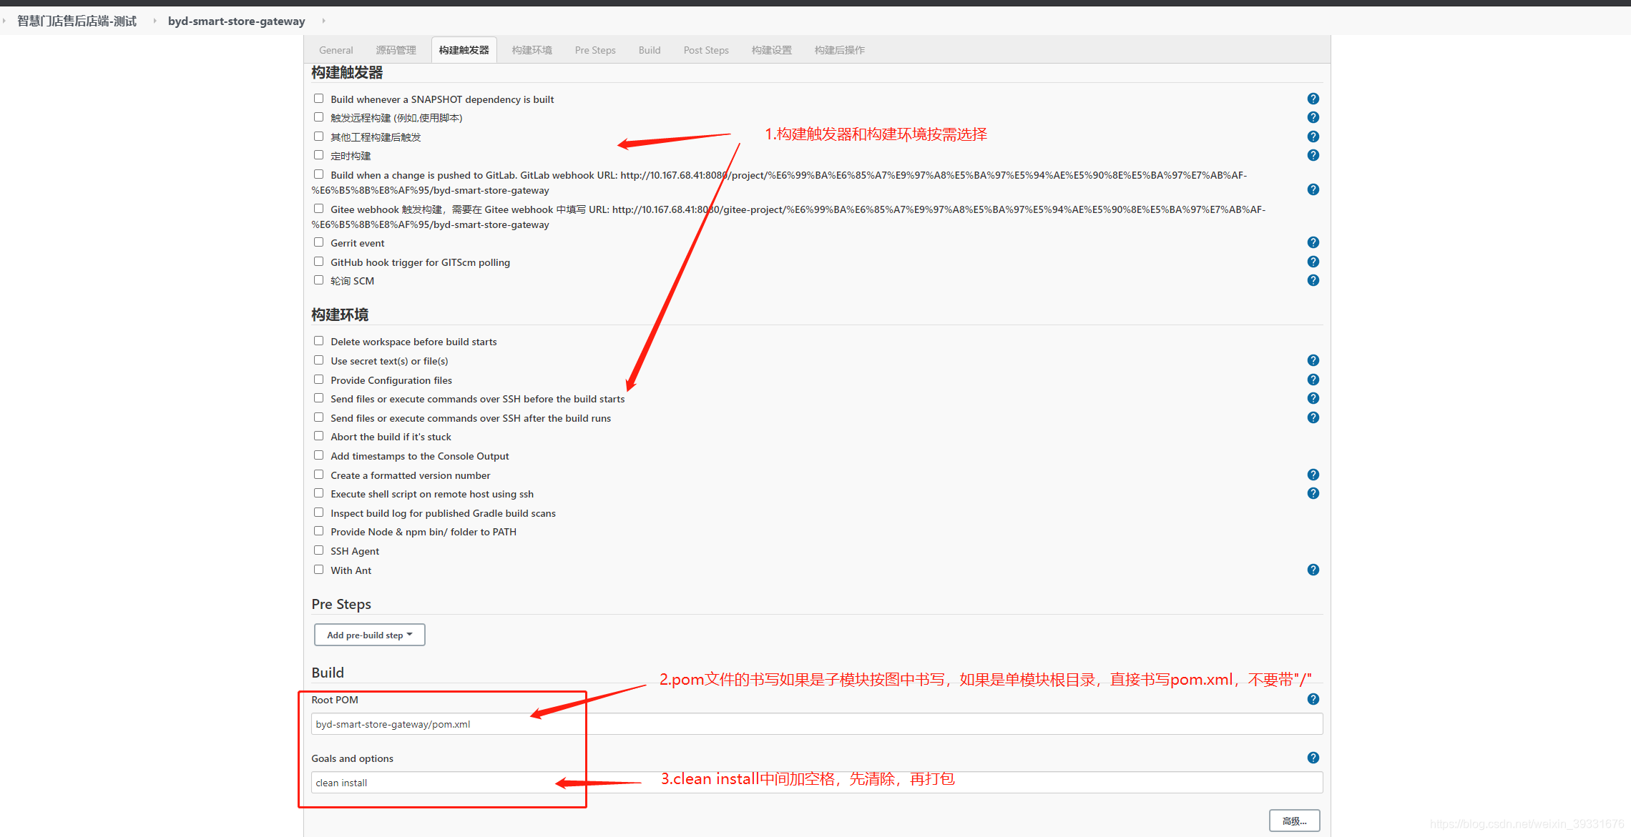Click help icon for Provide Configuration files
The image size is (1631, 837).
tap(1313, 380)
